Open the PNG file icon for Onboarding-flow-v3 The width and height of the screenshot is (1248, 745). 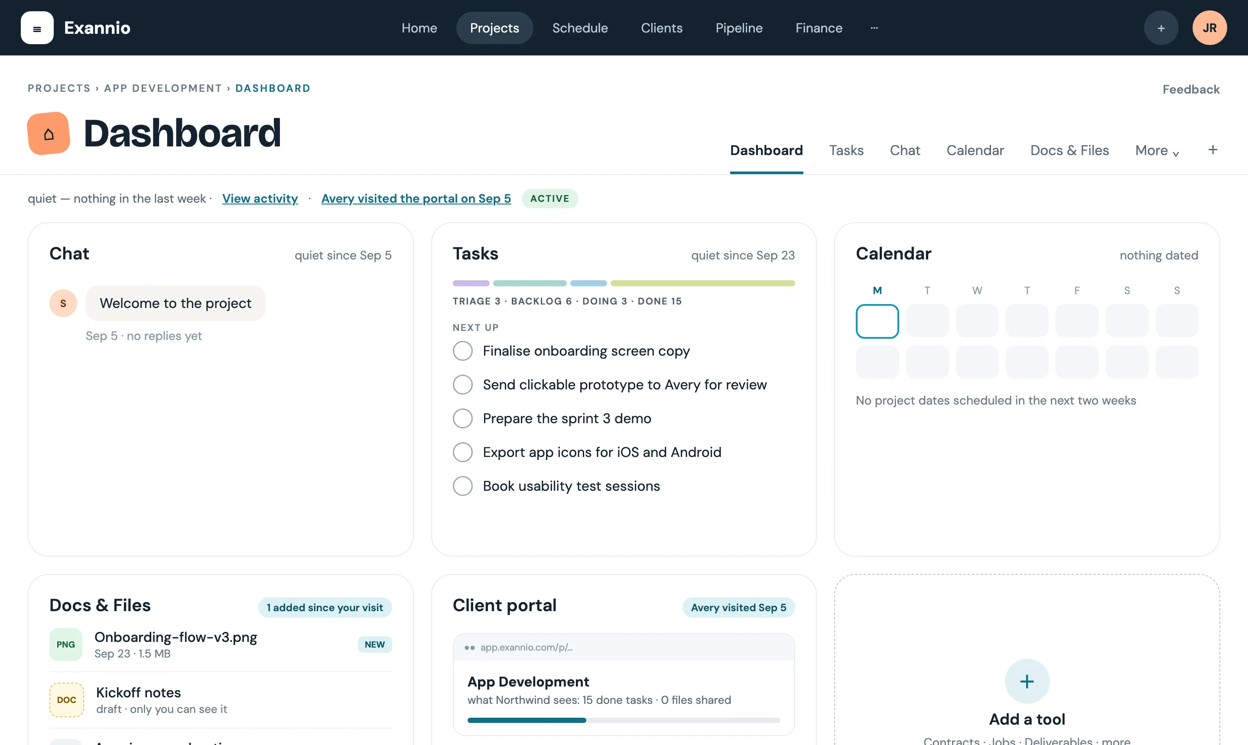point(66,645)
